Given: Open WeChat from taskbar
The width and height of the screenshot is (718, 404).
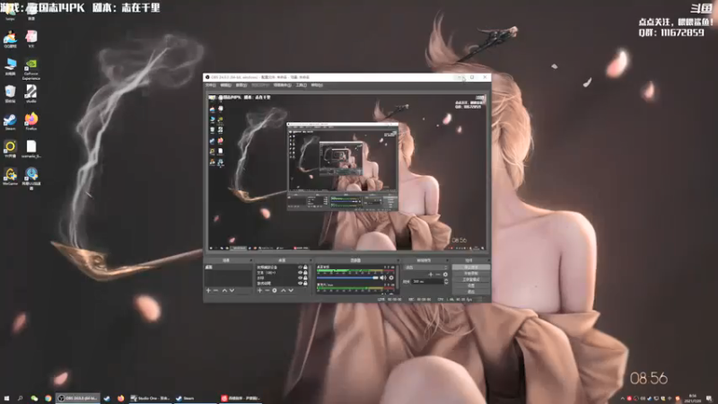Looking at the screenshot, I should pyautogui.click(x=34, y=399).
